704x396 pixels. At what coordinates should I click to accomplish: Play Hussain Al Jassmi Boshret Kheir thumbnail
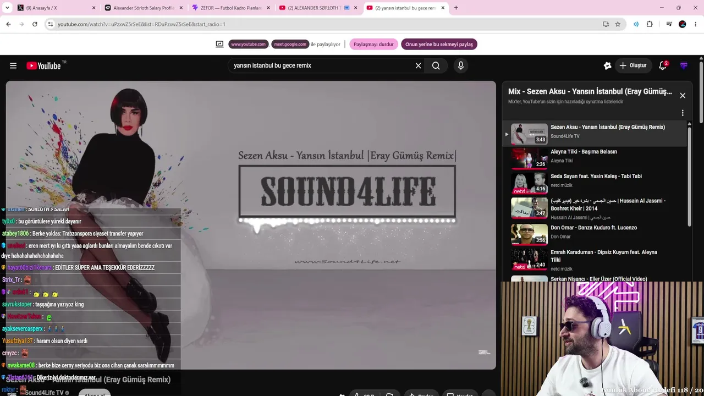click(529, 208)
